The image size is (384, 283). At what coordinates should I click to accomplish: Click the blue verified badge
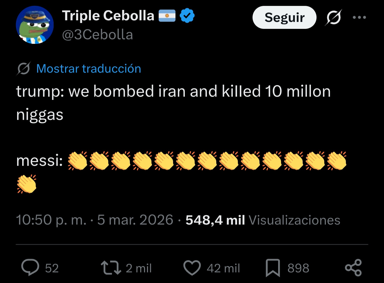tap(187, 16)
